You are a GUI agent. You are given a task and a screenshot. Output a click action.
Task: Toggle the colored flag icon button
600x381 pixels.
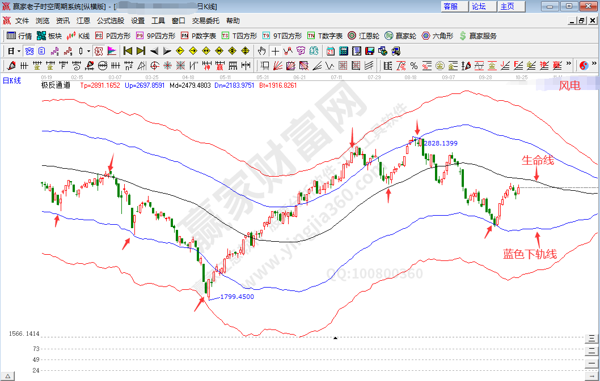pyautogui.click(x=111, y=51)
